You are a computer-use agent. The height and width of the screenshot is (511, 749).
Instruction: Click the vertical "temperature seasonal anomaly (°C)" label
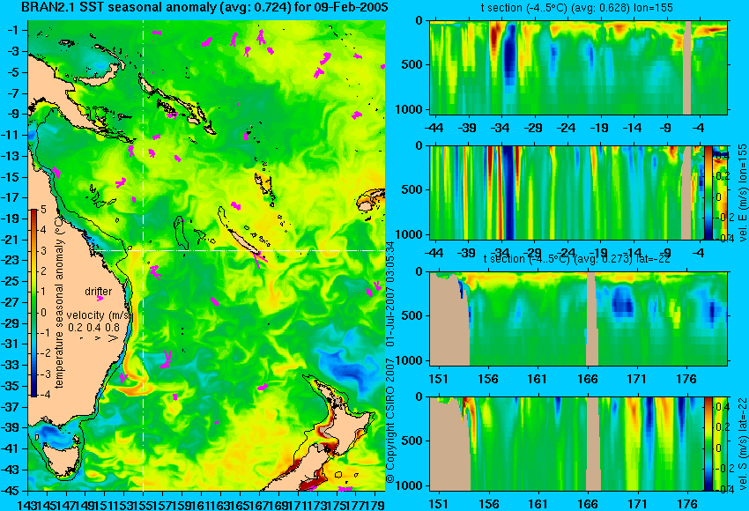point(59,302)
